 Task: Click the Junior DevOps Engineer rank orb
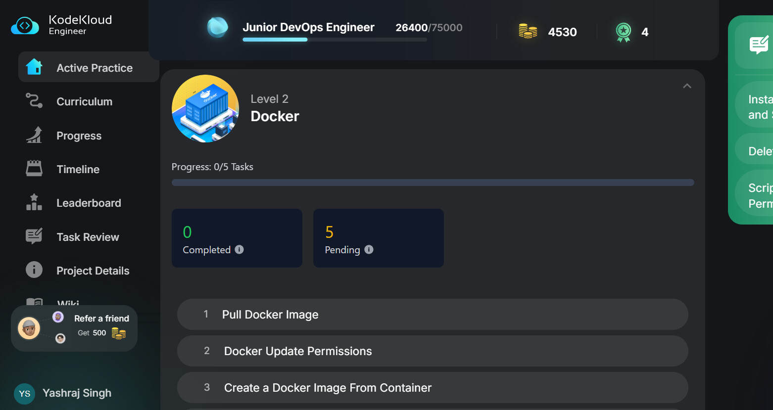click(217, 27)
